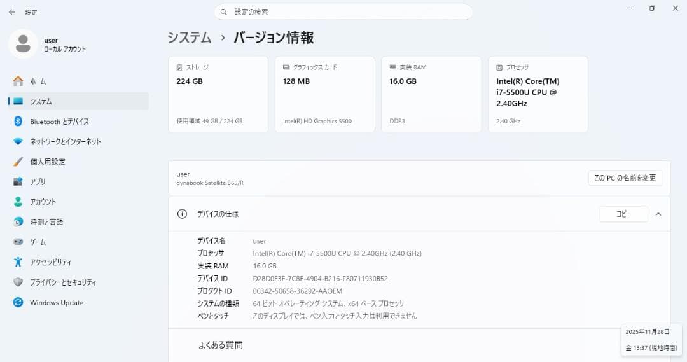This screenshot has width=687, height=362.
Task: Select the プロダクト ID value 00342-50658-36292-AAOEM
Action: pyautogui.click(x=298, y=291)
